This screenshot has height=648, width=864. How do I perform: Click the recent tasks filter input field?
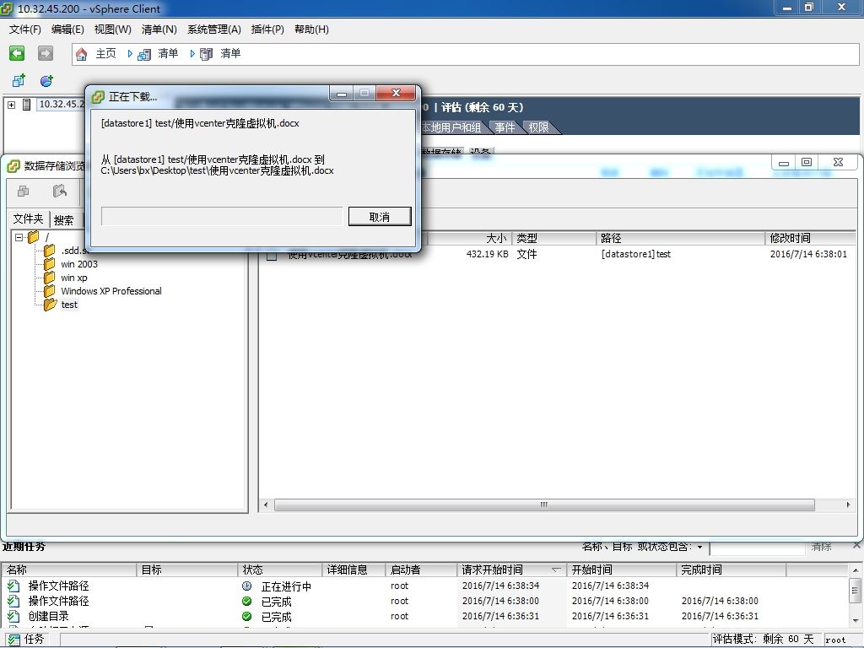click(757, 548)
